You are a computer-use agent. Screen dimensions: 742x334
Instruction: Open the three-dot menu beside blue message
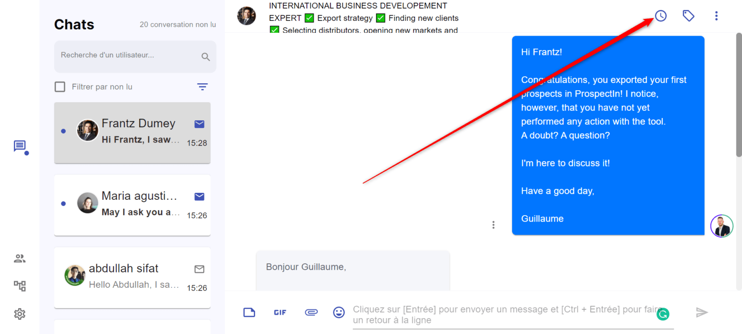pos(493,225)
